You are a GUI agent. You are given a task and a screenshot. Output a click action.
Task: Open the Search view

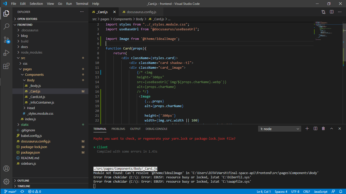point(6,26)
